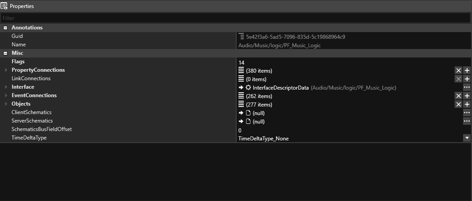
Task: Collapse the Annotations section
Action: [5, 28]
